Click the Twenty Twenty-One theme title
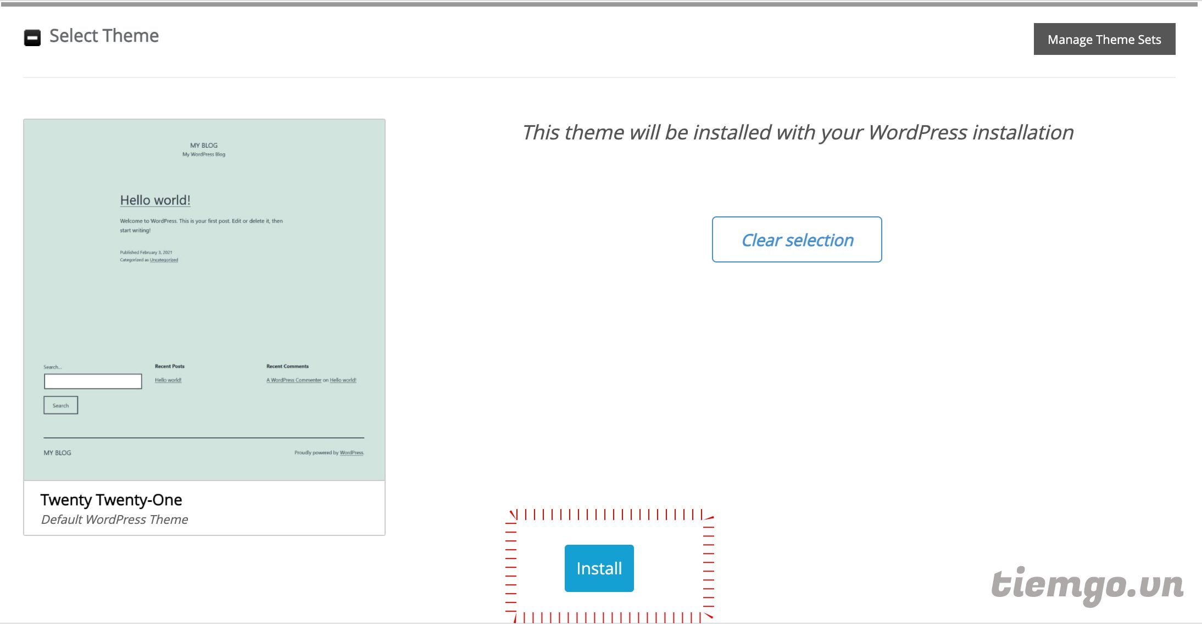The height and width of the screenshot is (626, 1202). (111, 500)
